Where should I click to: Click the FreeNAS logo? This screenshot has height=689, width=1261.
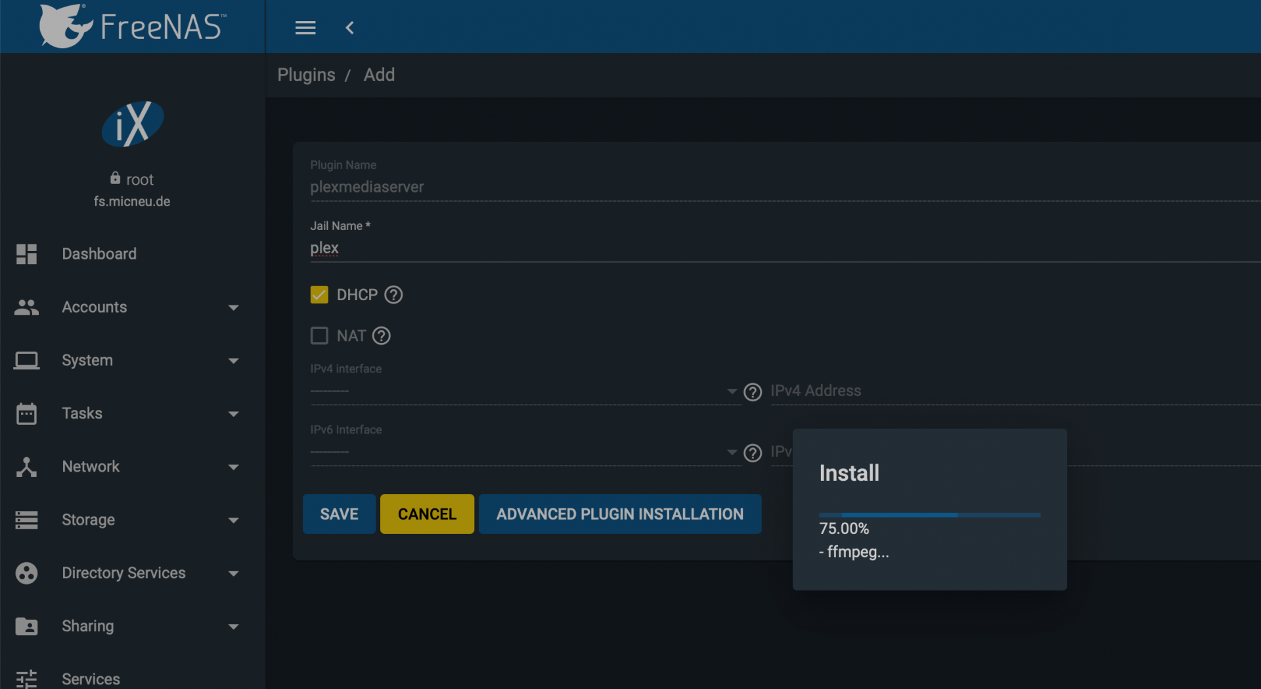coord(133,26)
